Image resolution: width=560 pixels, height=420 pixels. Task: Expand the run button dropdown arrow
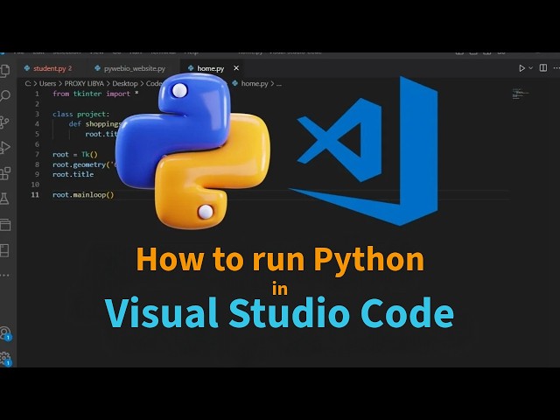click(x=531, y=68)
